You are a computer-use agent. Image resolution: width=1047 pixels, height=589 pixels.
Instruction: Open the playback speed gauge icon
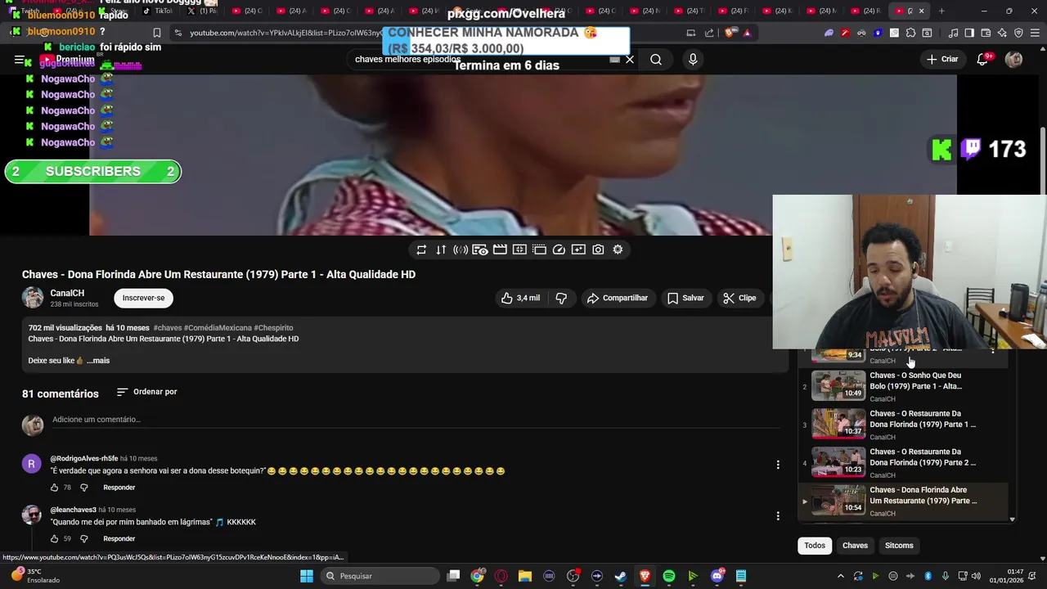pyautogui.click(x=559, y=250)
